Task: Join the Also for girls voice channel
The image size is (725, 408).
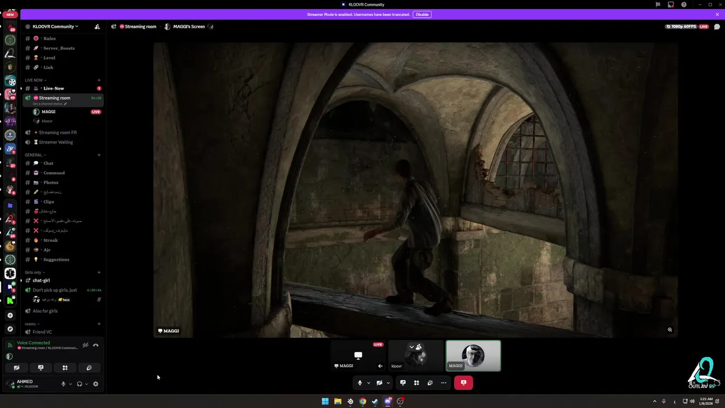Action: click(x=63, y=311)
